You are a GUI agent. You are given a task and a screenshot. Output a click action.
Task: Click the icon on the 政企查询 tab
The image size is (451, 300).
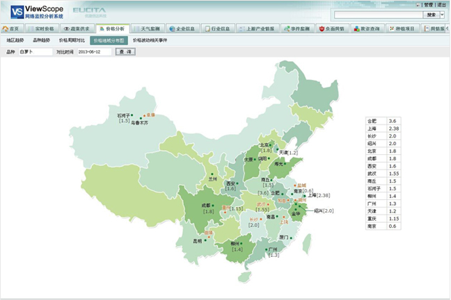[356, 29]
